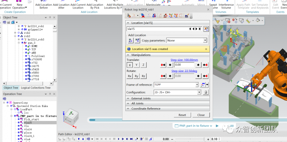Select Y translate axis

pyautogui.click(x=136, y=65)
